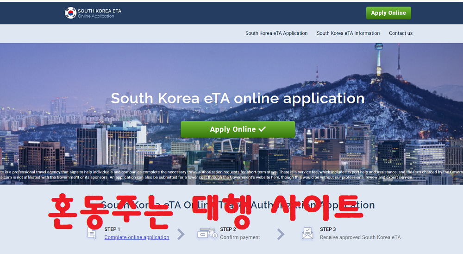Viewport: 463px width, 254px height.
Task: Click the Step 2 payment card icon
Action: point(207,233)
